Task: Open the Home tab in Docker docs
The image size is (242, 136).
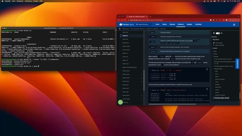Action: click(157, 24)
